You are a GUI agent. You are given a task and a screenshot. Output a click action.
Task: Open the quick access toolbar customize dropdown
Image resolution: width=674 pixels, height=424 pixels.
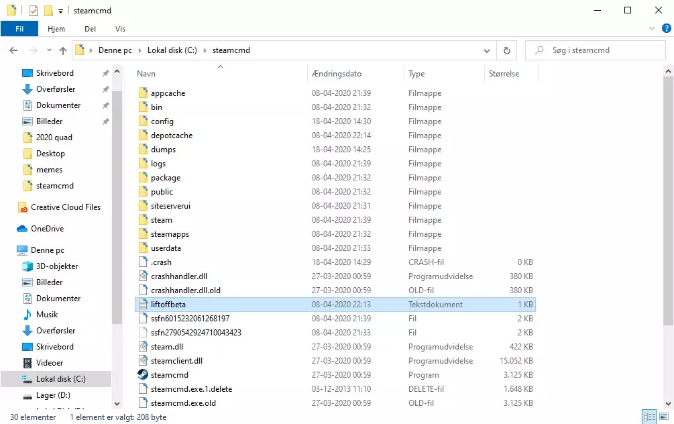click(60, 11)
